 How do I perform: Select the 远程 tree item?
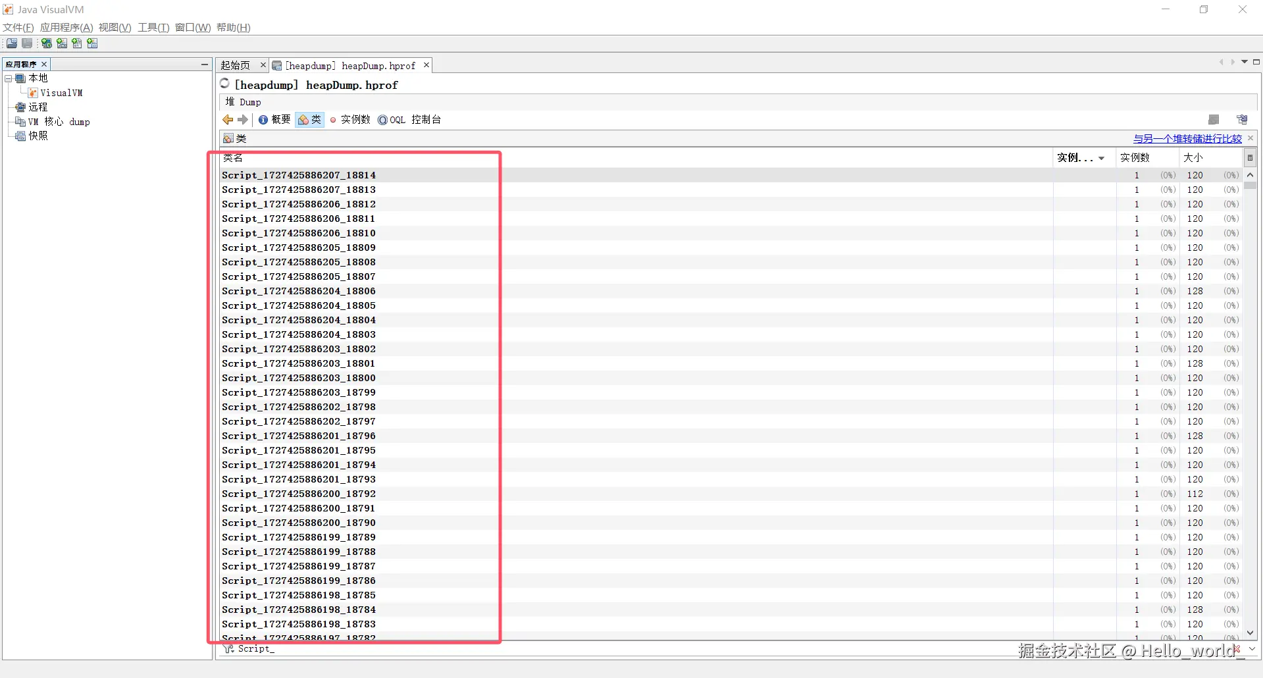38,107
